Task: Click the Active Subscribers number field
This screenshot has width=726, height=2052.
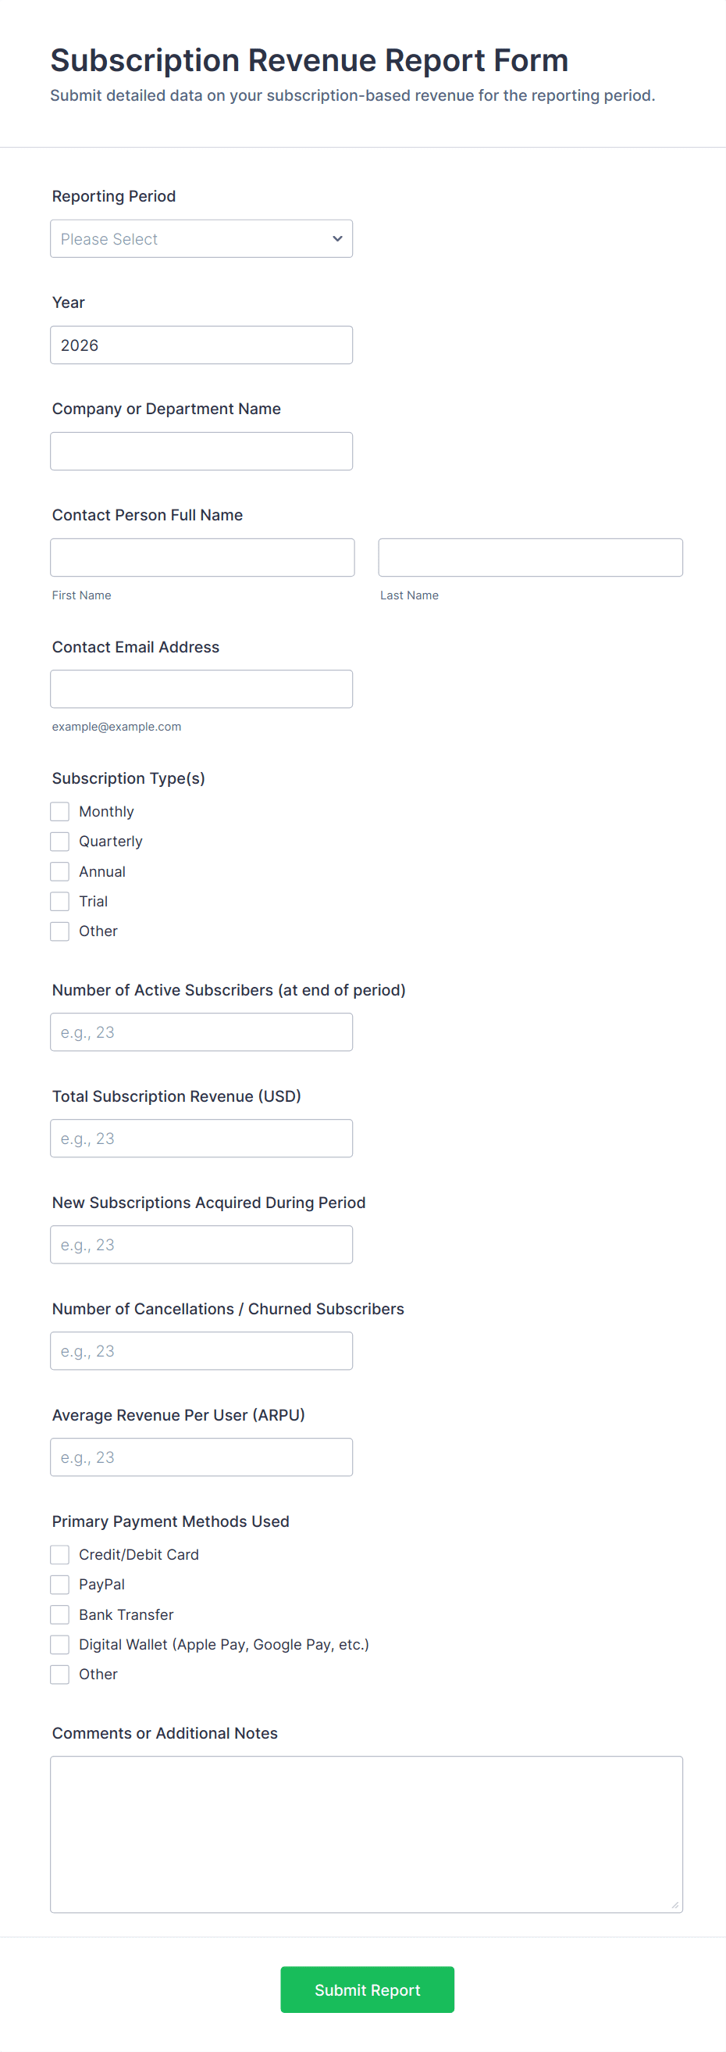Action: click(201, 1032)
